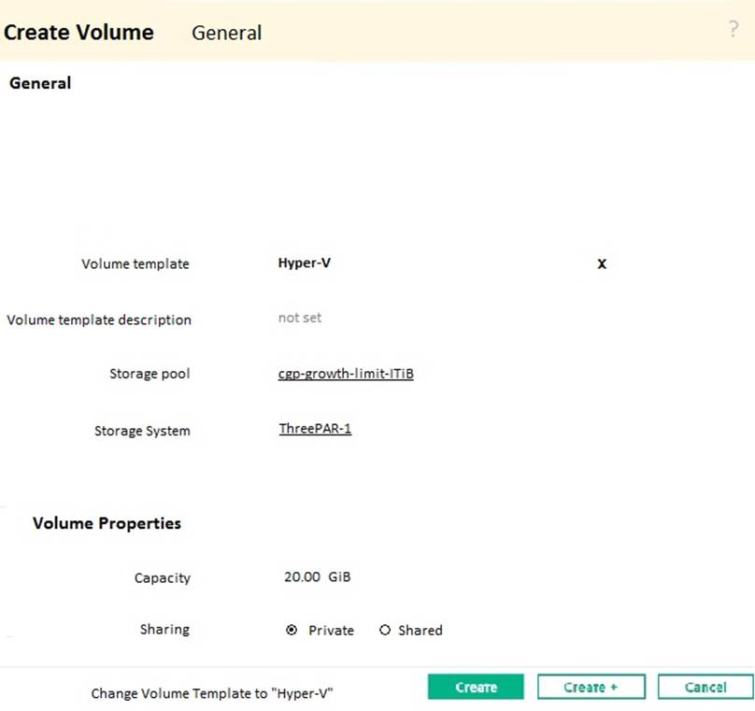Click the Sharing field label
The height and width of the screenshot is (711, 755).
point(164,630)
